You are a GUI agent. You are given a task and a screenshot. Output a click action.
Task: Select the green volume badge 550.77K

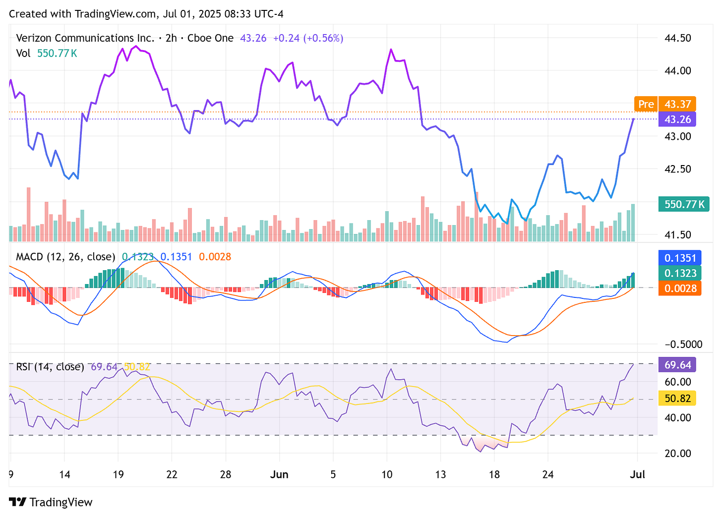point(684,204)
